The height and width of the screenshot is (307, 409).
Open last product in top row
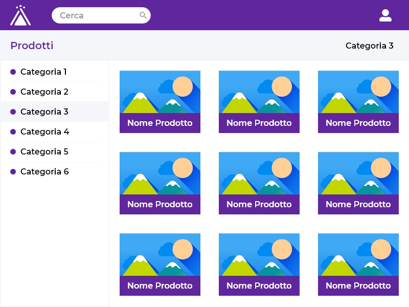pos(358,102)
